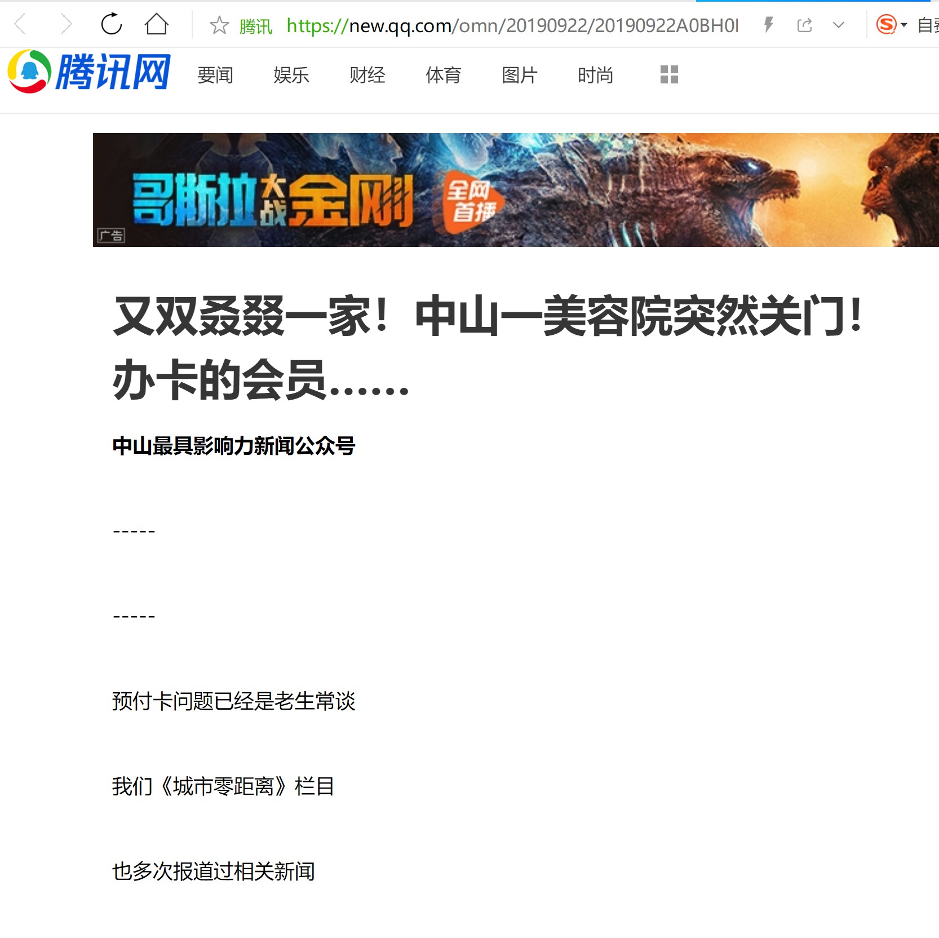Open the 财经 section

pos(367,75)
